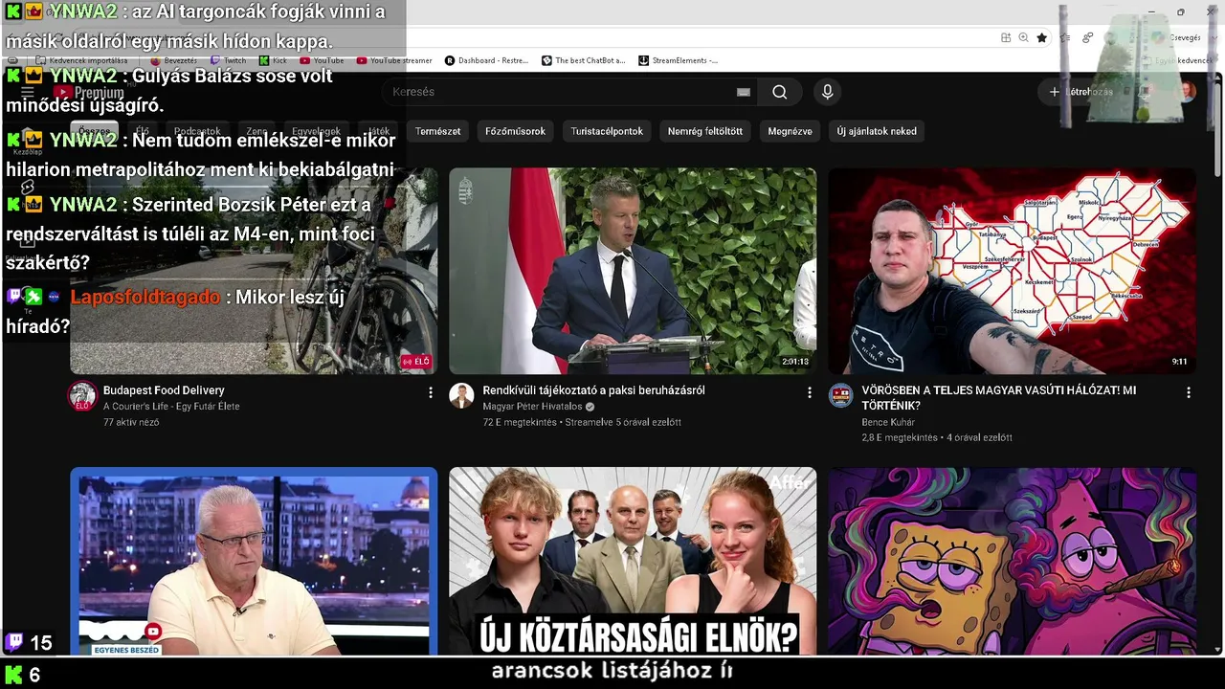Play the Egyenes Beszéd studio thumbnail
This screenshot has height=689, width=1225.
[254, 562]
